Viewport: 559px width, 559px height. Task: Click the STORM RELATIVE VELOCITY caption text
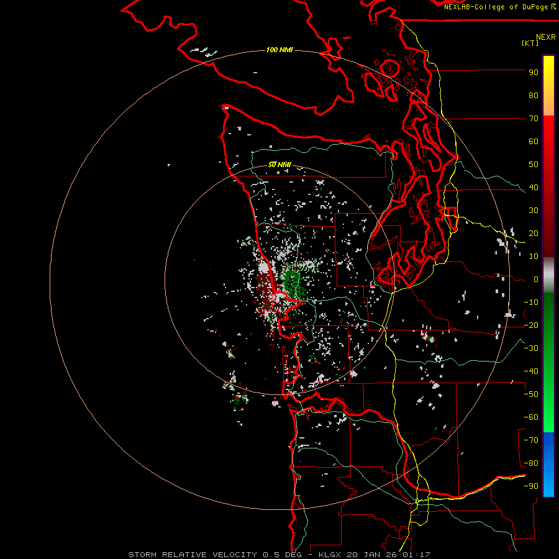click(193, 555)
